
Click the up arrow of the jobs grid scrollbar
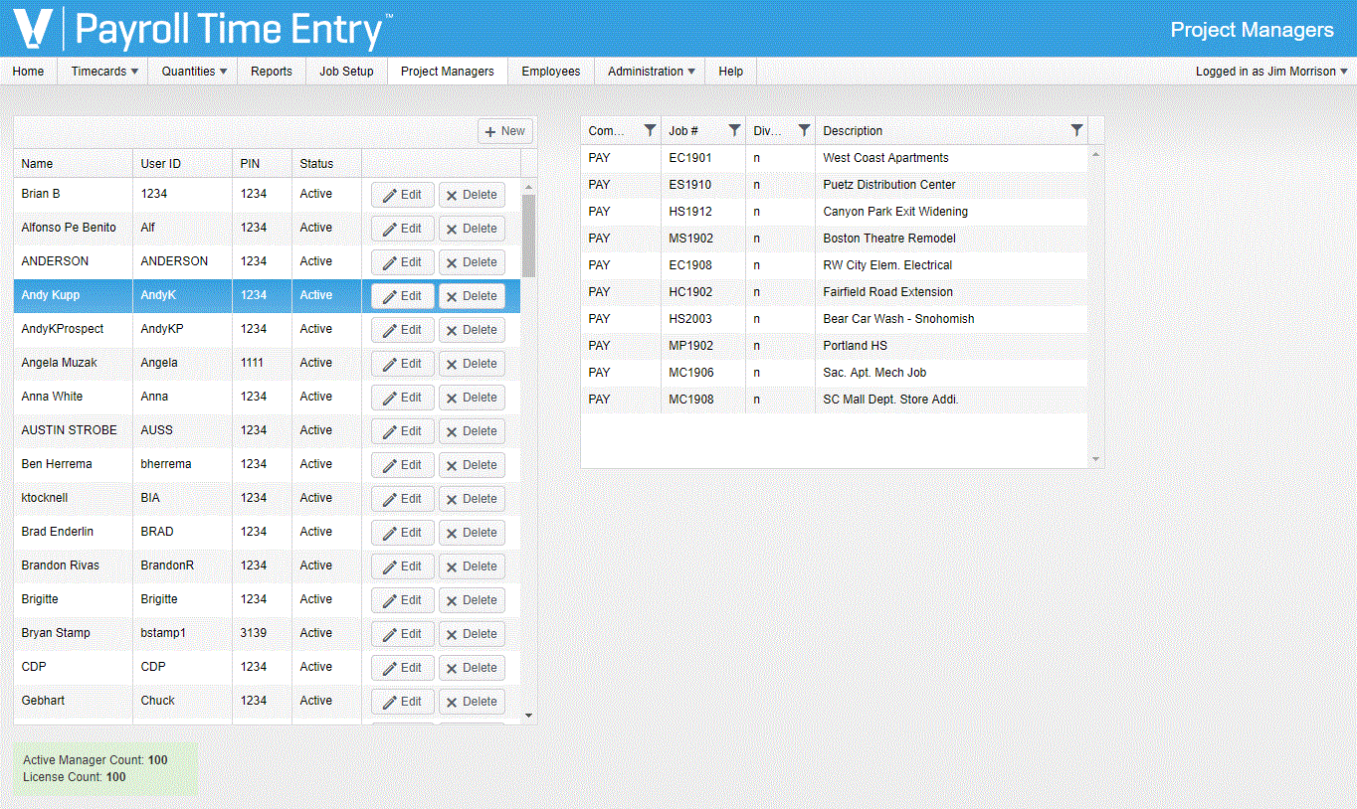[1096, 154]
